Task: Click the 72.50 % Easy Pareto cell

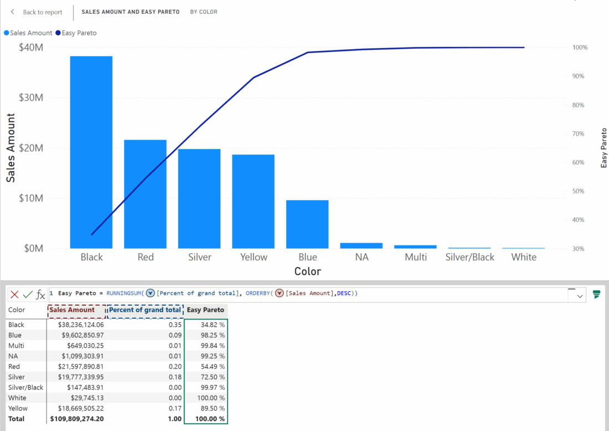Action: click(x=213, y=377)
